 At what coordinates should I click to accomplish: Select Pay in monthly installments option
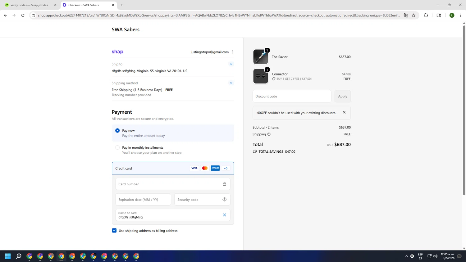[117, 147]
